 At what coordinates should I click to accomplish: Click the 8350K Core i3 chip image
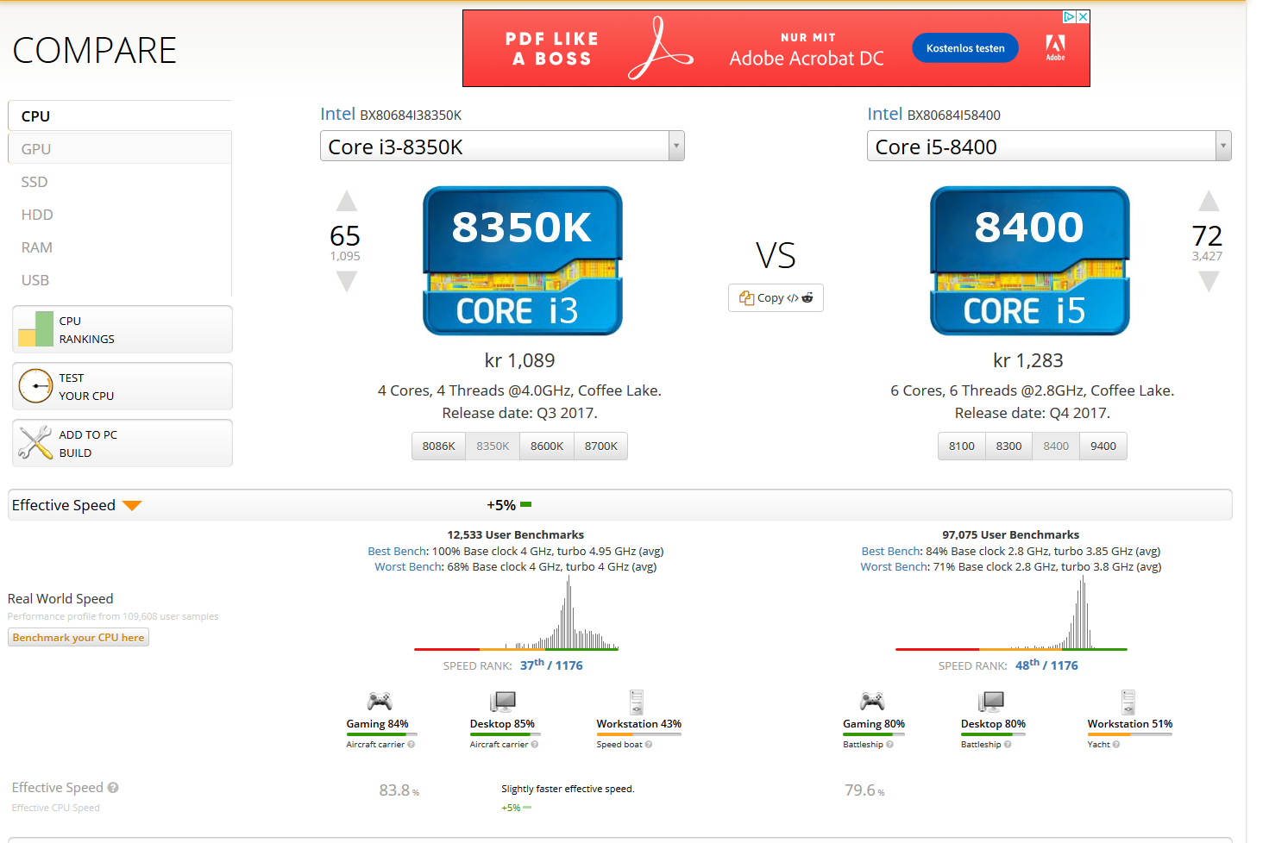pos(522,260)
